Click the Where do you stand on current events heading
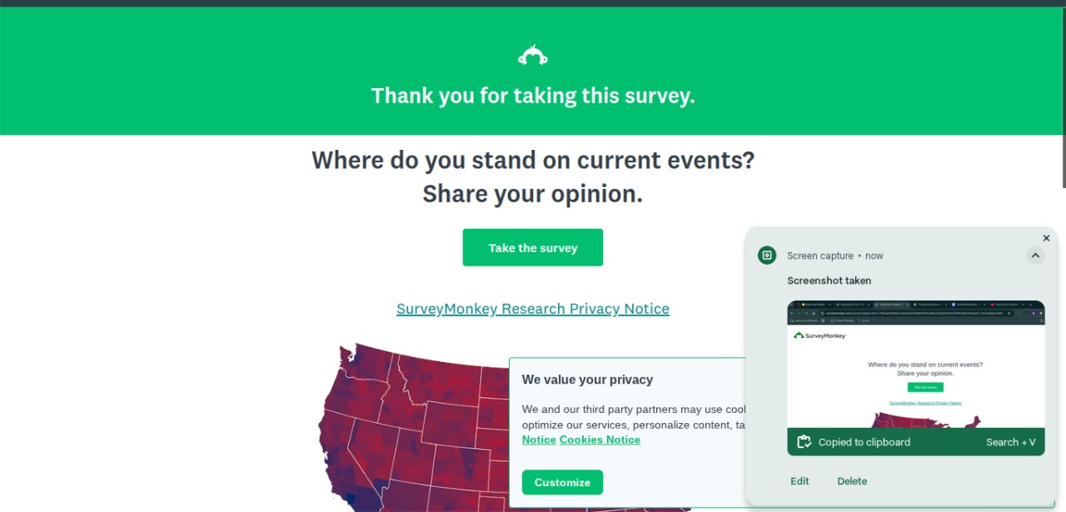 533,160
